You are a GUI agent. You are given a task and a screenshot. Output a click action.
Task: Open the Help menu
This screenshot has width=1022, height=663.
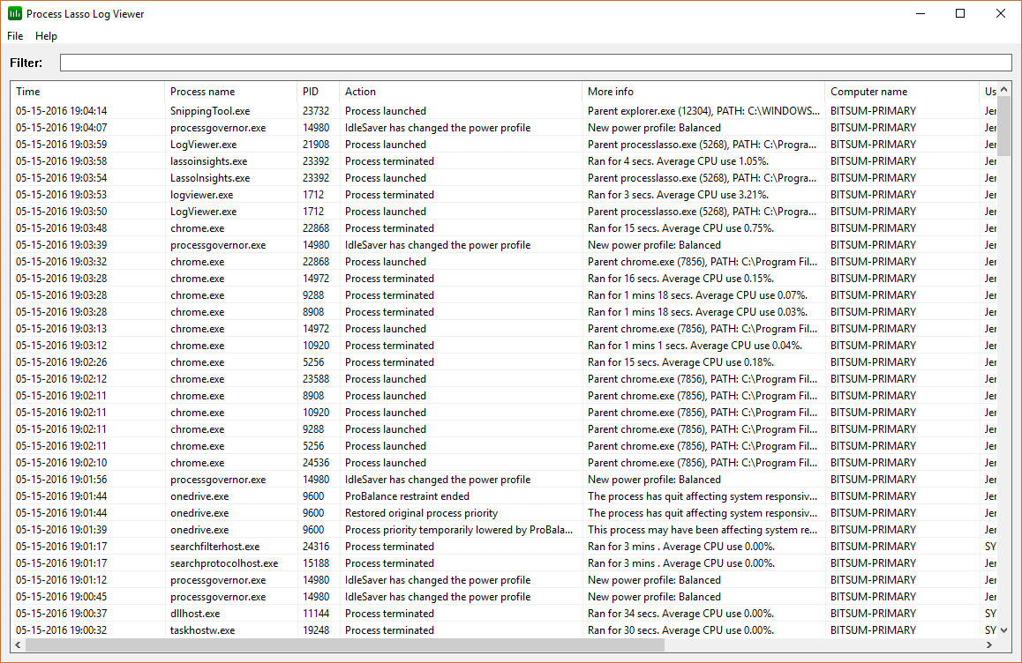pos(46,36)
